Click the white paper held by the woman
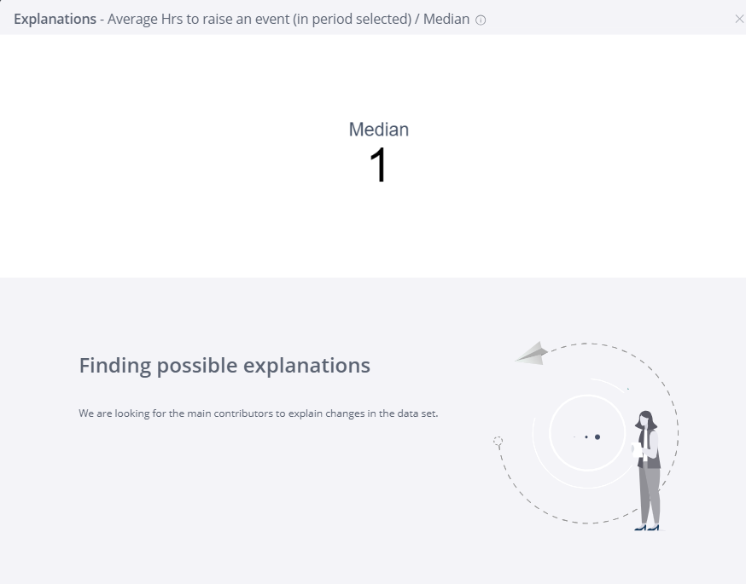This screenshot has height=584, width=746. [x=637, y=449]
